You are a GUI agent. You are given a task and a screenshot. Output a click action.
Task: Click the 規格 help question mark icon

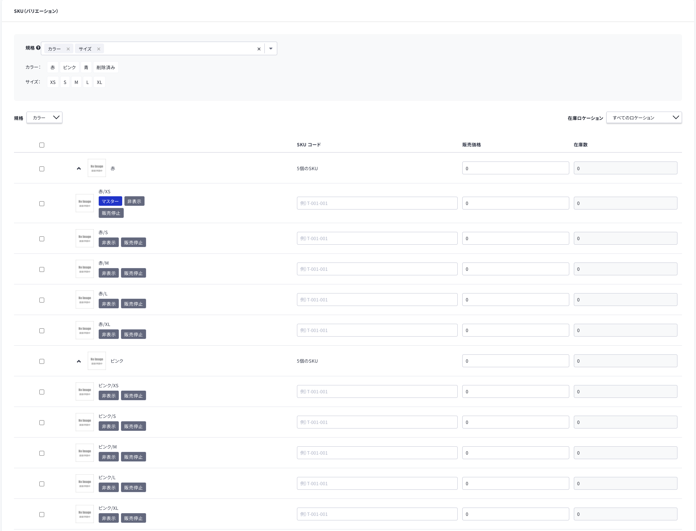point(38,48)
